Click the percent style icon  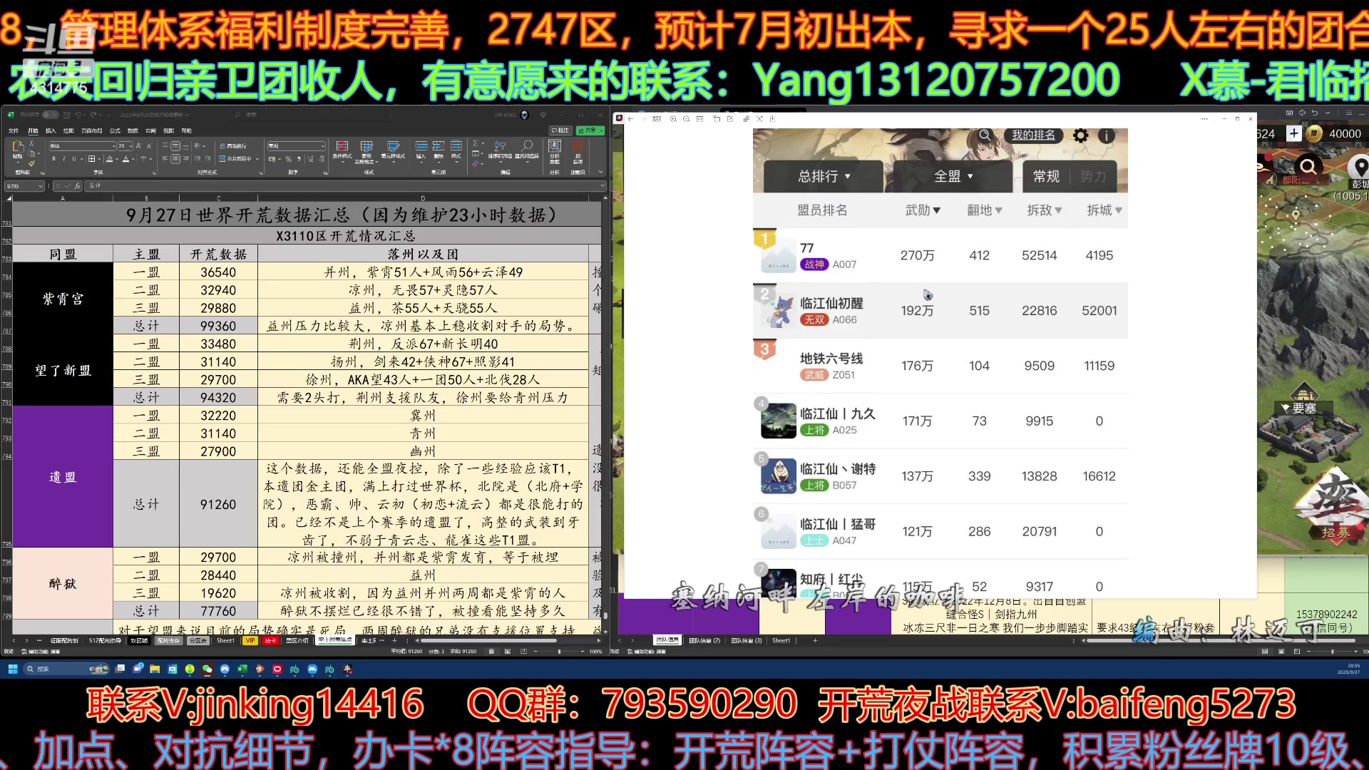tap(288, 159)
